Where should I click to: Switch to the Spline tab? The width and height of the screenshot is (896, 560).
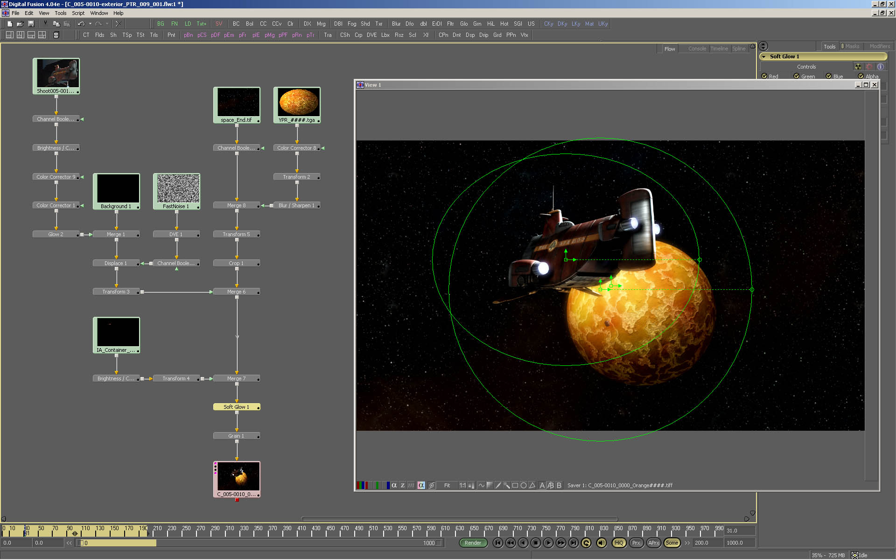(739, 49)
